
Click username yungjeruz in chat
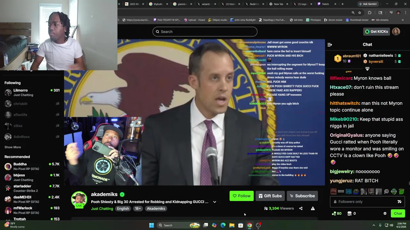tap(341, 180)
